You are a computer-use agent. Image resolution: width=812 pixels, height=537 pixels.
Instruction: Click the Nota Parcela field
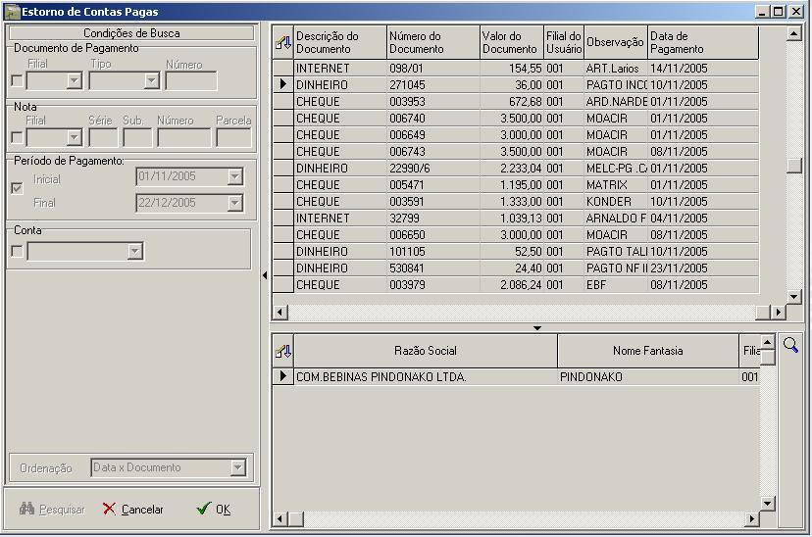point(234,137)
